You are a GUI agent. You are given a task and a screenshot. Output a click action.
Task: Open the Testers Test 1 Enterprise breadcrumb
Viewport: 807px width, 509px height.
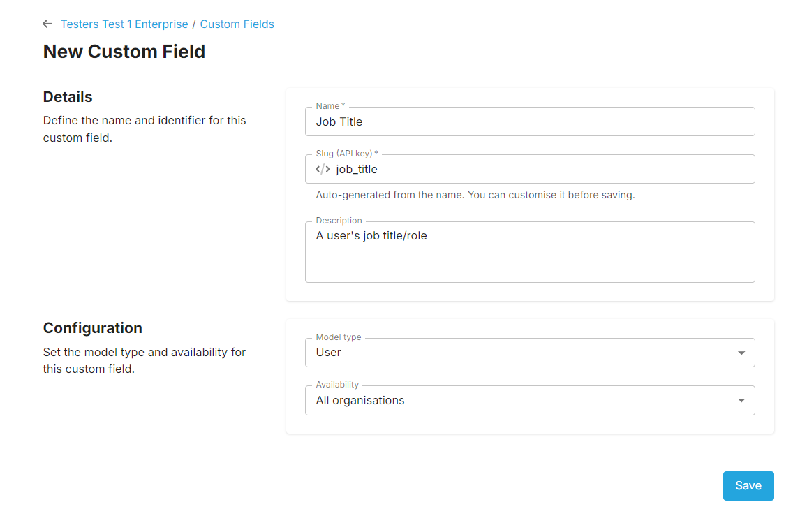click(124, 24)
